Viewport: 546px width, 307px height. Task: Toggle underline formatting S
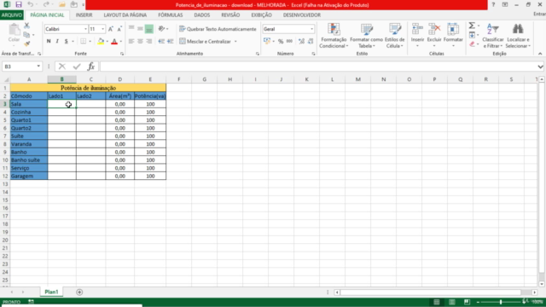pos(67,42)
